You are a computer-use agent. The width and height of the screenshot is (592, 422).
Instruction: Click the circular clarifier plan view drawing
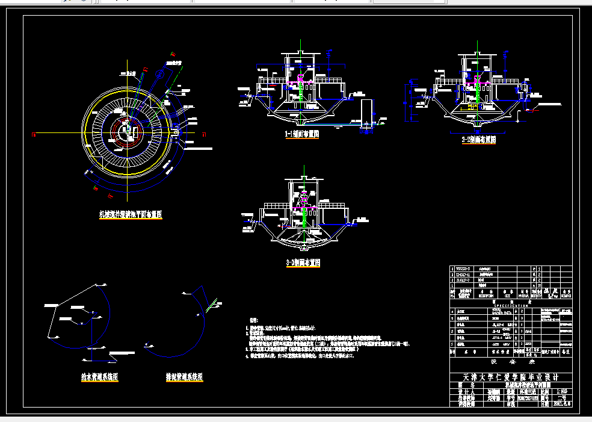tap(127, 132)
